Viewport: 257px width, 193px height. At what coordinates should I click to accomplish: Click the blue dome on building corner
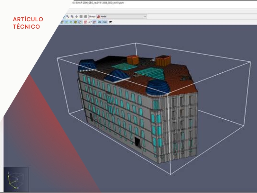pyautogui.click(x=157, y=87)
